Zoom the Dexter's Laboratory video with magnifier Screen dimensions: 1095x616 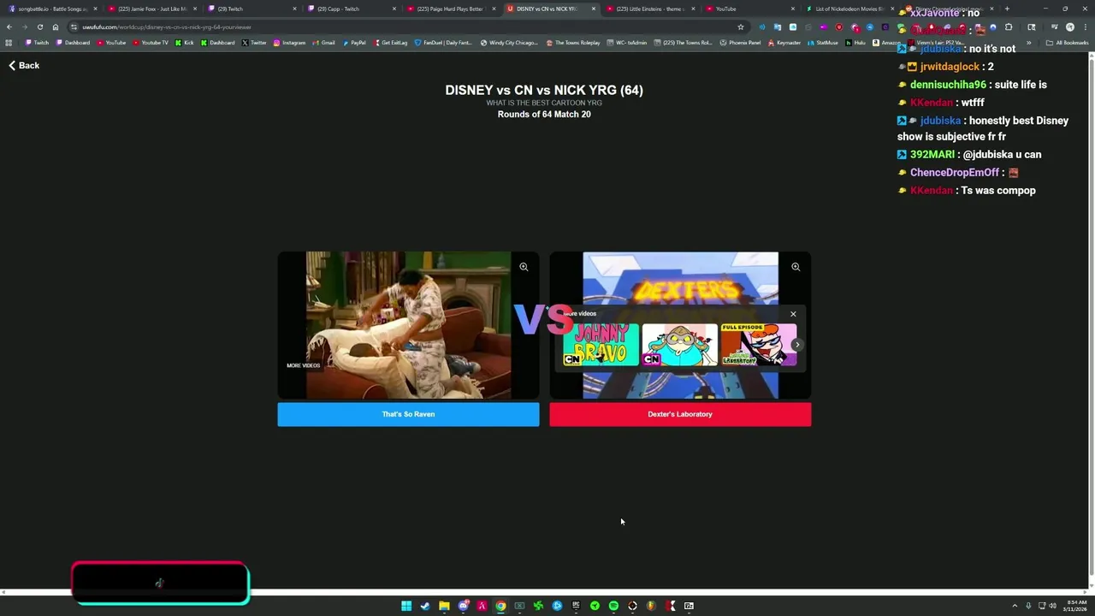click(796, 267)
